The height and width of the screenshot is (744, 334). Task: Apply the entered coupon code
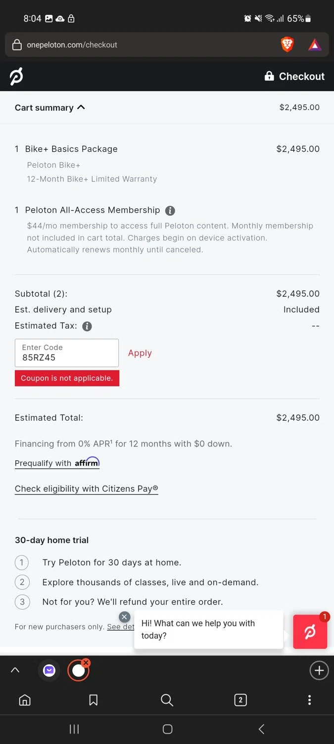pyautogui.click(x=140, y=353)
